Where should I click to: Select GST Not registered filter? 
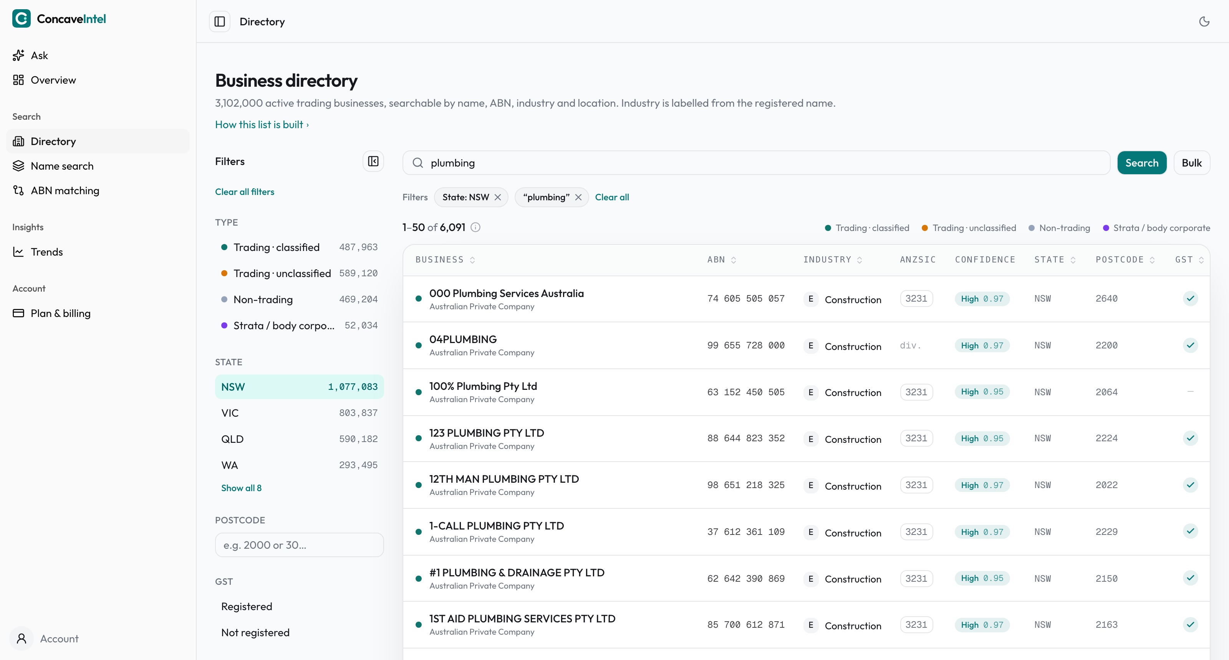click(299, 632)
